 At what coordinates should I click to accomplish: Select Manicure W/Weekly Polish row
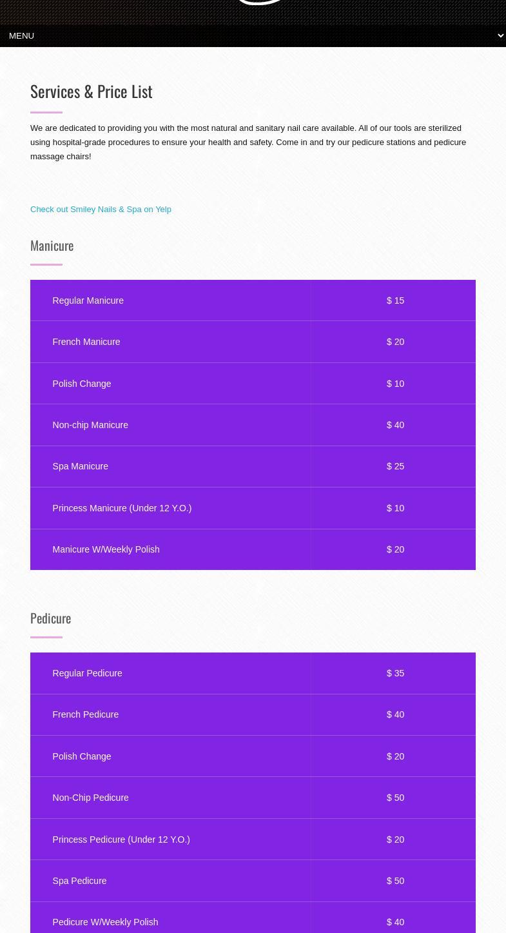pyautogui.click(x=106, y=549)
